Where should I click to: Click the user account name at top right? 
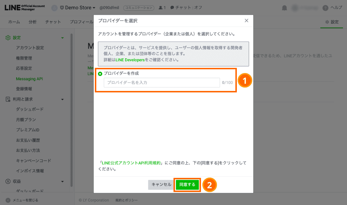click(x=309, y=8)
